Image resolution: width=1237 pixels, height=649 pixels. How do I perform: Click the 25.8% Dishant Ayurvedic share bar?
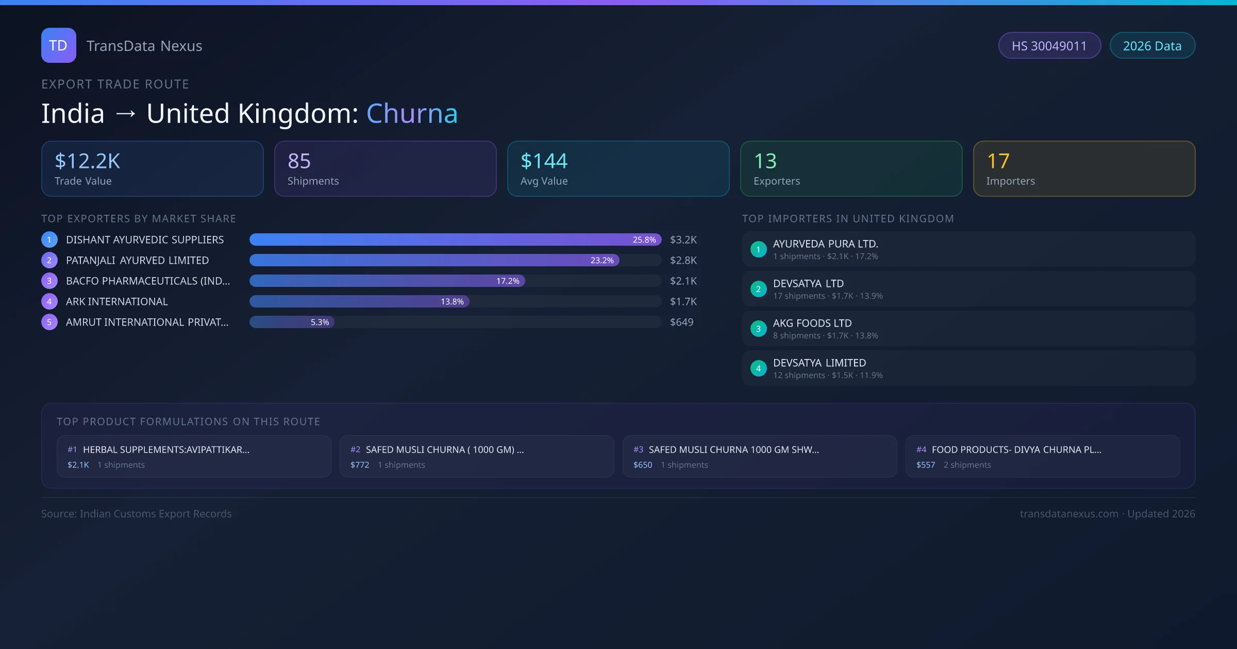455,240
